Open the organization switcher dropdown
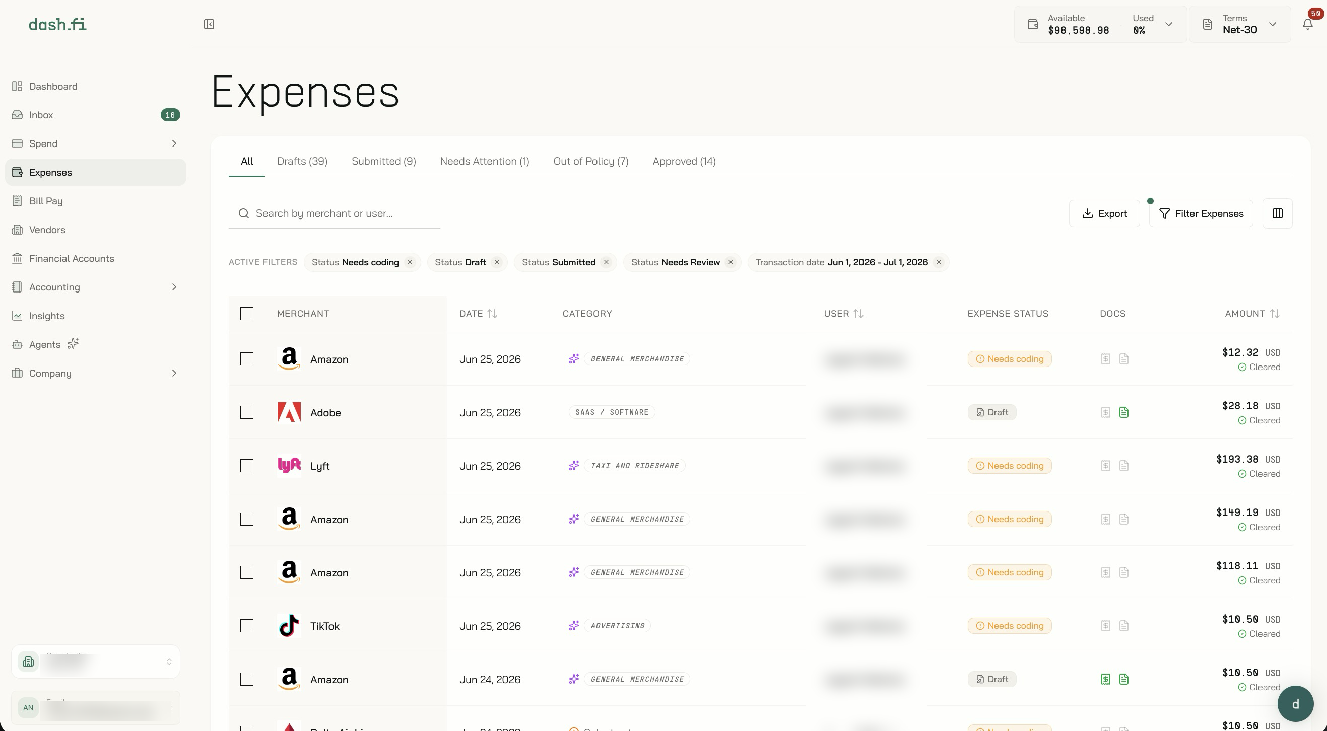 pyautogui.click(x=95, y=662)
